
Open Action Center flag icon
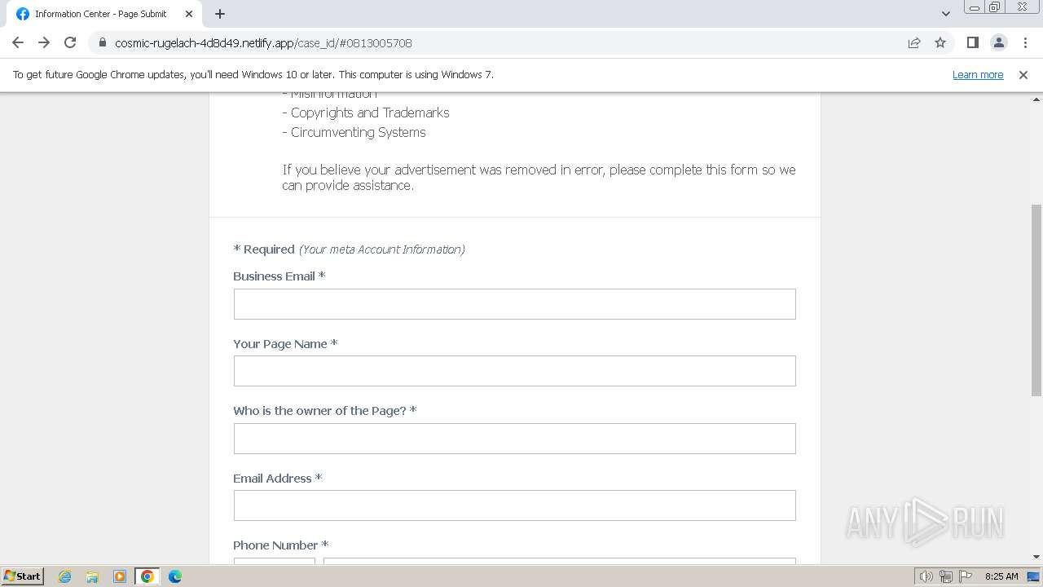[965, 576]
